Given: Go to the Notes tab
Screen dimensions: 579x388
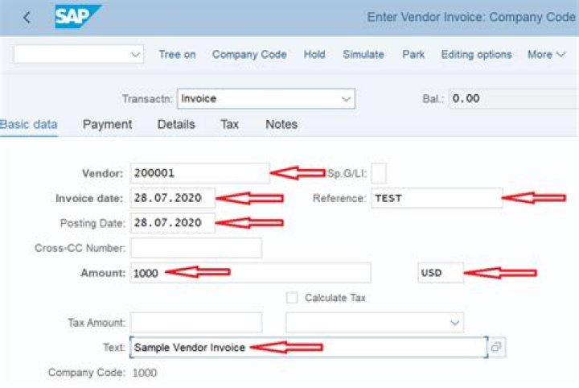Looking at the screenshot, I should (281, 124).
